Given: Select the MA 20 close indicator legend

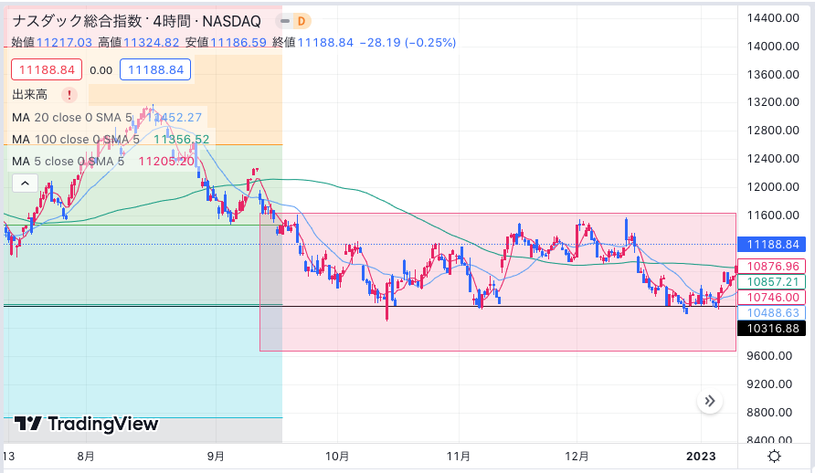Looking at the screenshot, I should coord(107,118).
